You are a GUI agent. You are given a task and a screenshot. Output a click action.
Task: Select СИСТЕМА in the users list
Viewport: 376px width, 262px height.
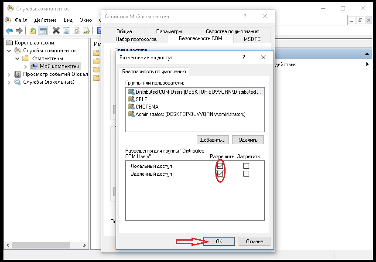pos(147,107)
